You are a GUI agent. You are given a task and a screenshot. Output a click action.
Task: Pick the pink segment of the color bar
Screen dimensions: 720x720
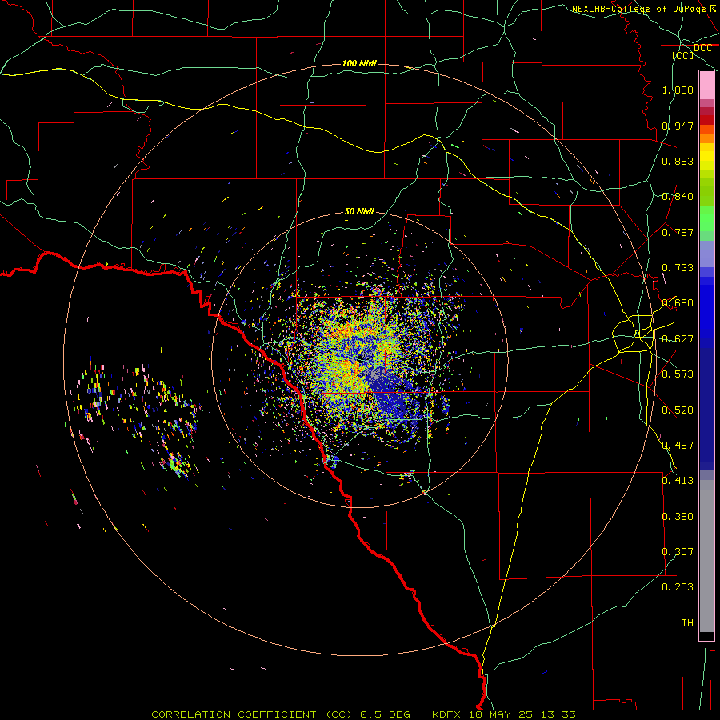706,86
